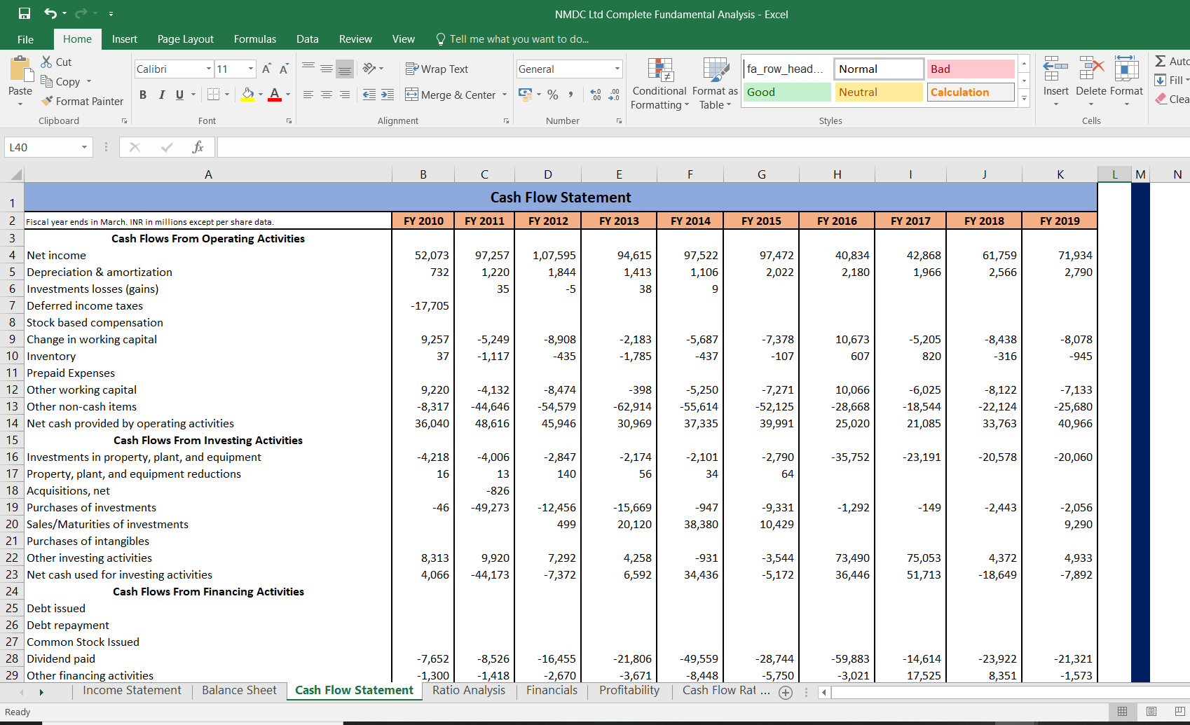
Task: Toggle Top Align vertical alignment
Action: click(x=308, y=68)
